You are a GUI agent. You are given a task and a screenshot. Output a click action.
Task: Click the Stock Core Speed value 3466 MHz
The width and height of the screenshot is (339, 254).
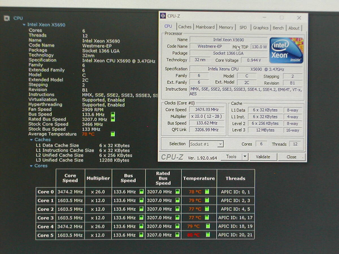(x=92, y=124)
